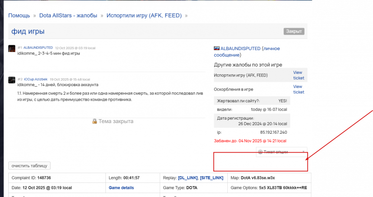Click the Length 00:41:57 cell

click(133, 178)
